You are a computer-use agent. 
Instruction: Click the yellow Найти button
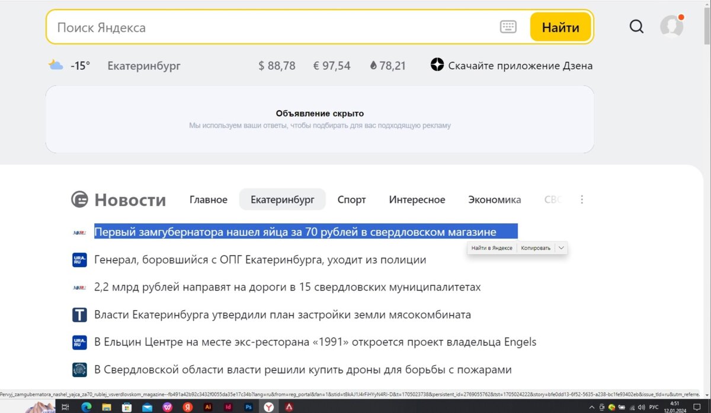point(561,27)
